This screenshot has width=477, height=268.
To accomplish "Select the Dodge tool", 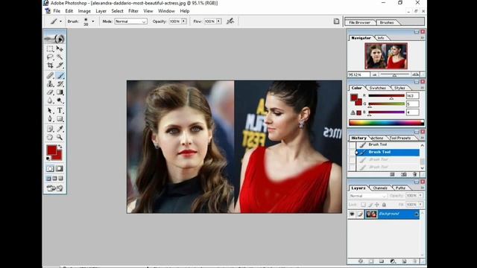I will tap(60, 100).
